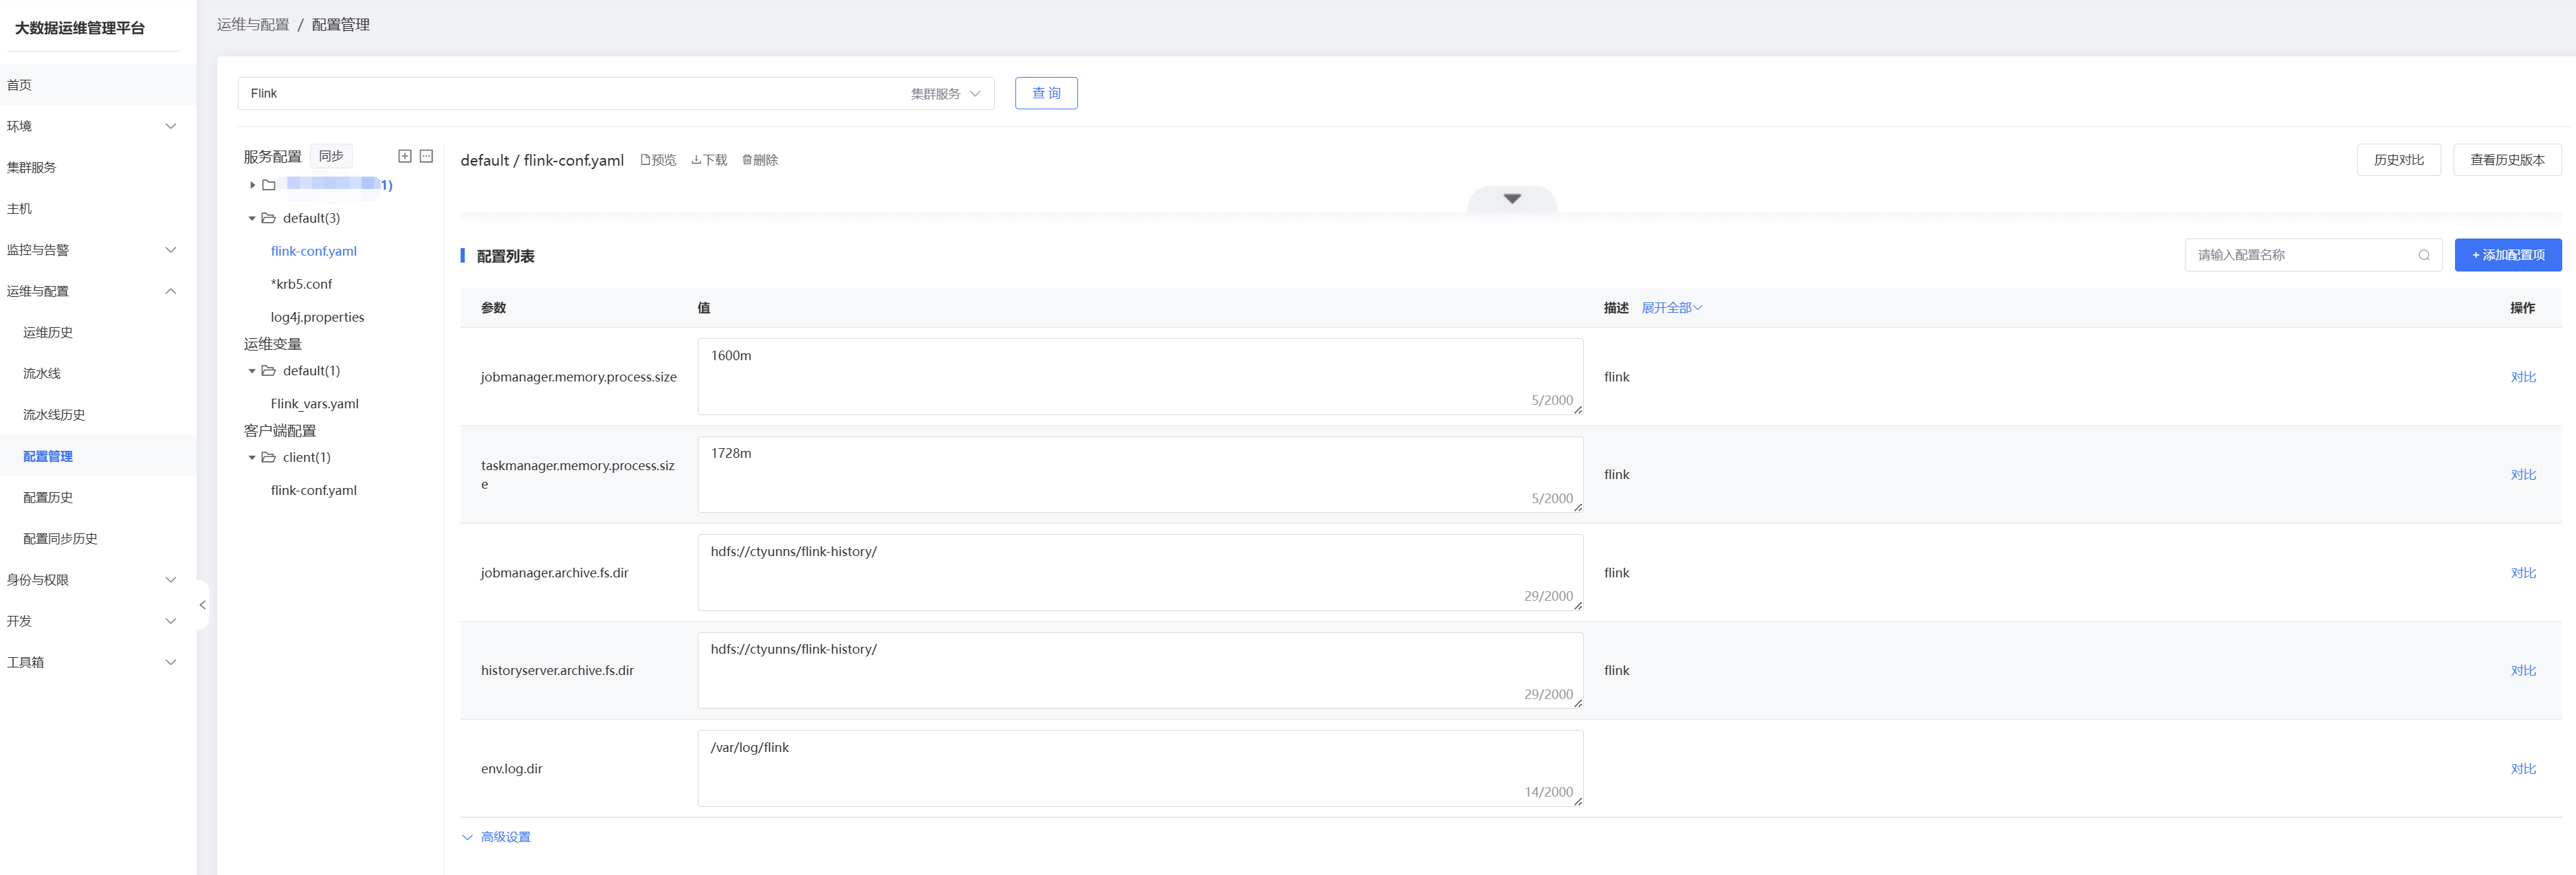
Task: Select *krb5.conf in the tree
Action: tap(301, 284)
